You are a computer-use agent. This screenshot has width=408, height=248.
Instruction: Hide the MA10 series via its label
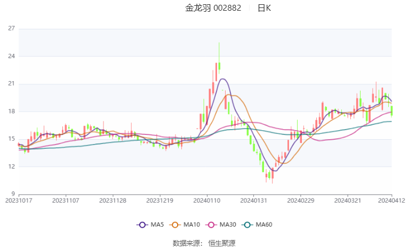(192, 225)
